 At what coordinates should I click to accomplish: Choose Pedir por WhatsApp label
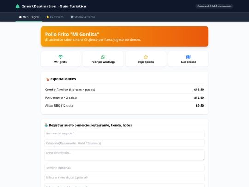[x=103, y=62]
